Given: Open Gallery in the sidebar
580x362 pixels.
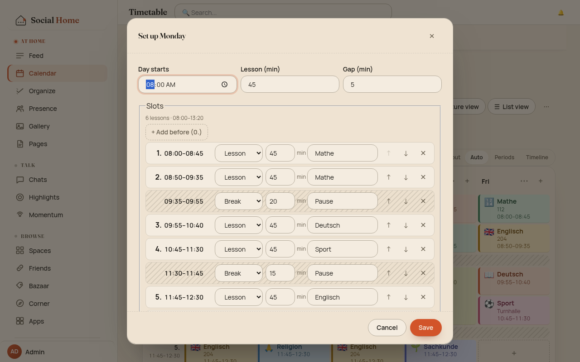Looking at the screenshot, I should (58, 126).
